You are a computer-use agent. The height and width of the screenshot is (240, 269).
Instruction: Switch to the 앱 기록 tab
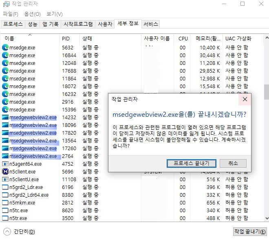click(51, 24)
